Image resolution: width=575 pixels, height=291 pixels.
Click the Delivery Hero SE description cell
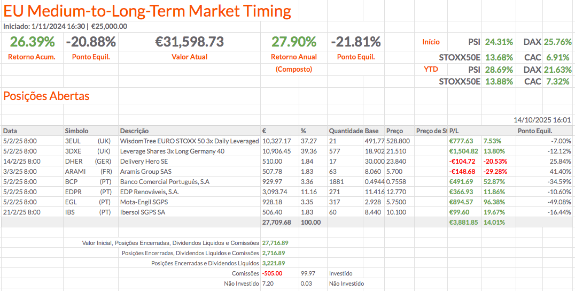click(144, 161)
